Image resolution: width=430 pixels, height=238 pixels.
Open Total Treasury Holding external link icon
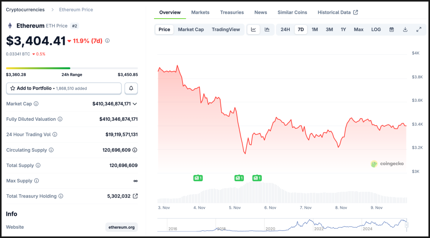[x=135, y=196]
